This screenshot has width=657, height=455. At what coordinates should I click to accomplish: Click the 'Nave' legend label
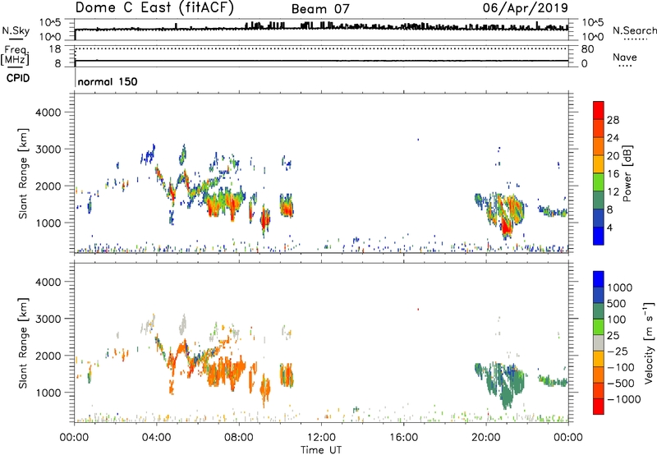(625, 57)
